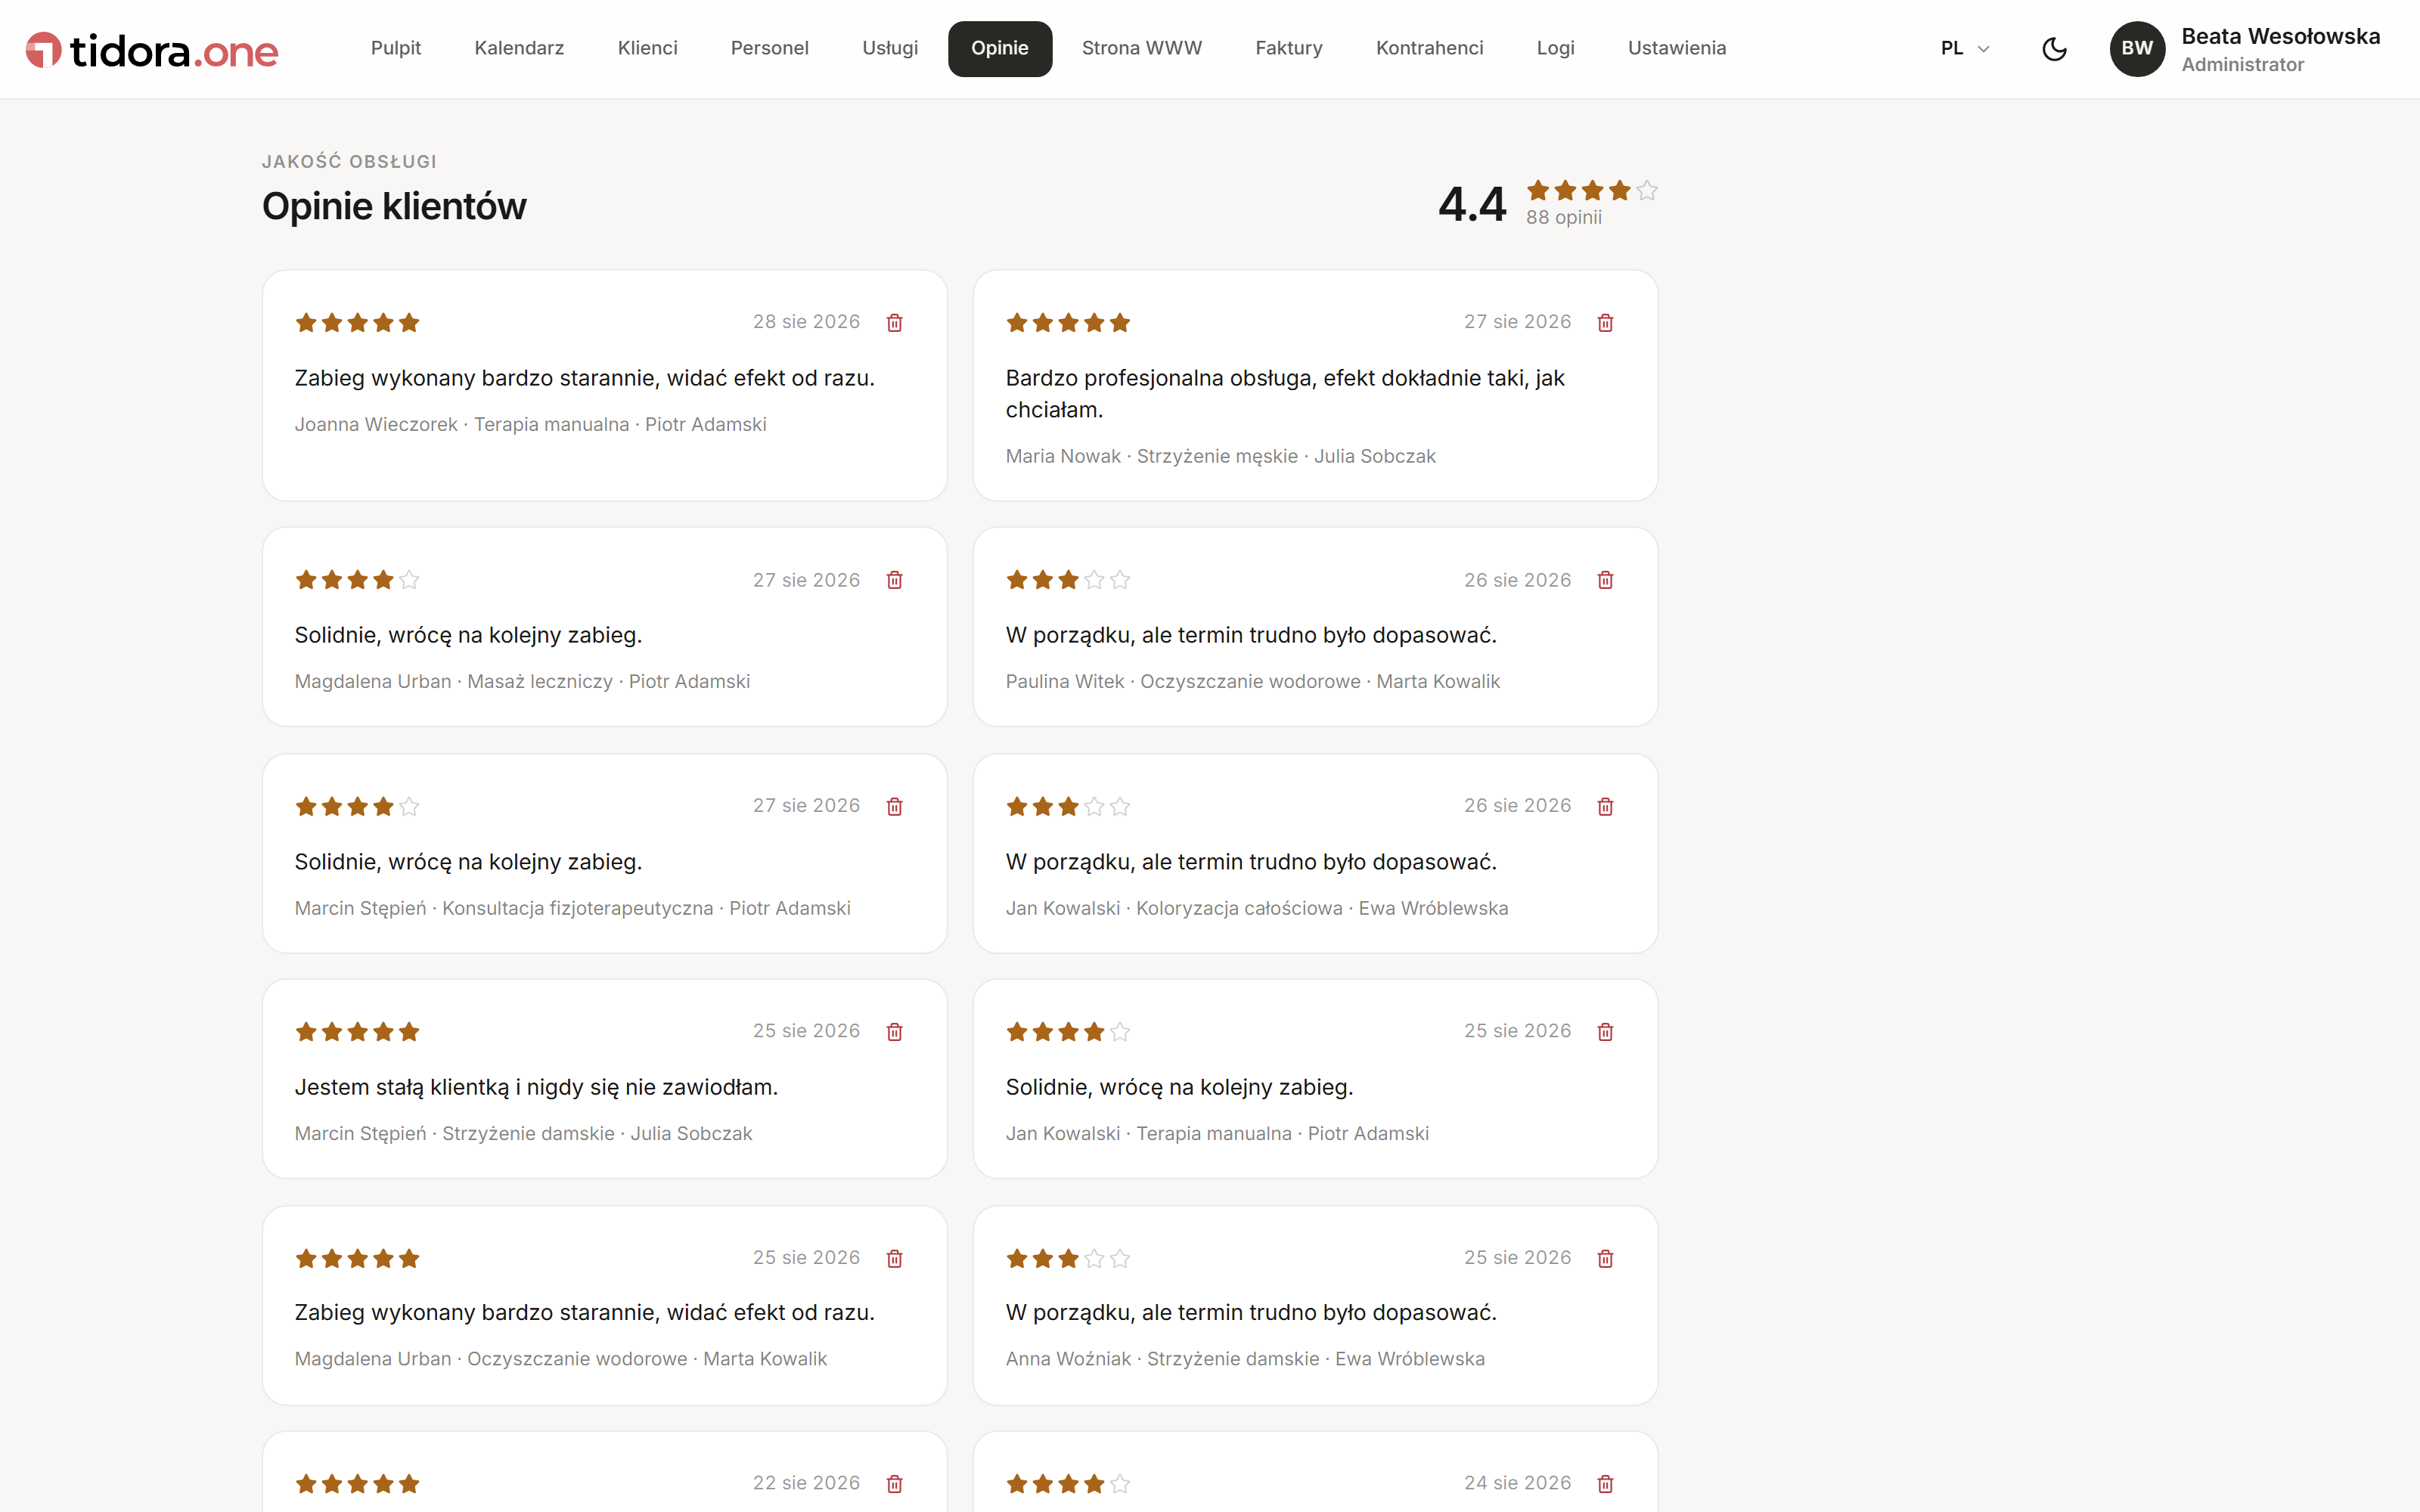Open Kontrahenci page
This screenshot has height=1512, width=2420.
[x=1430, y=48]
